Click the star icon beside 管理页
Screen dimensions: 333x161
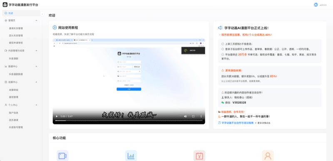point(6,20)
